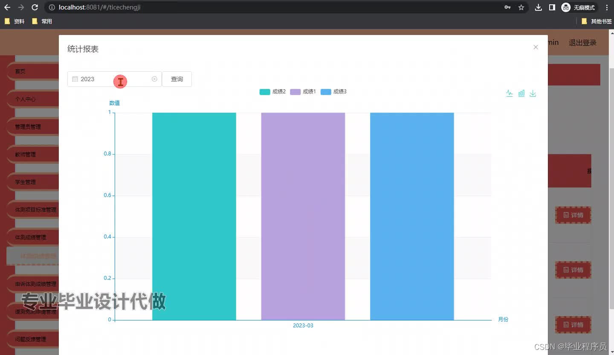Click the 2023-03 axis label
The width and height of the screenshot is (614, 355).
coord(303,326)
